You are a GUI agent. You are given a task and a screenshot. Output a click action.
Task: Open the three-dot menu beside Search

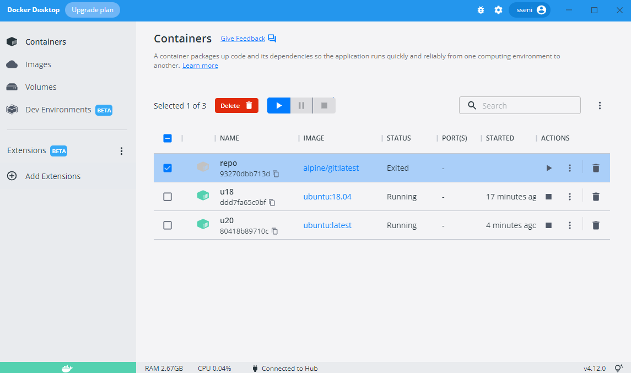600,105
